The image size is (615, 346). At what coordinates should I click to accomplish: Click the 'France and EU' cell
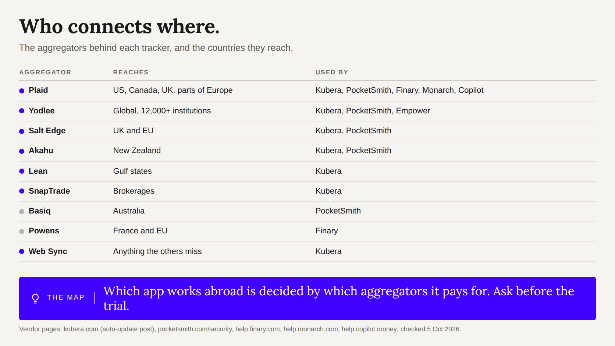140,231
